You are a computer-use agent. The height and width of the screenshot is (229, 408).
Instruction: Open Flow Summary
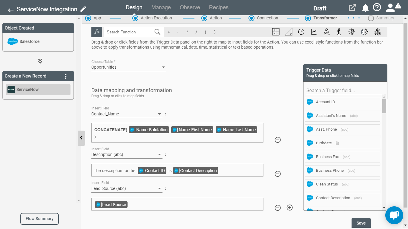pos(39,219)
